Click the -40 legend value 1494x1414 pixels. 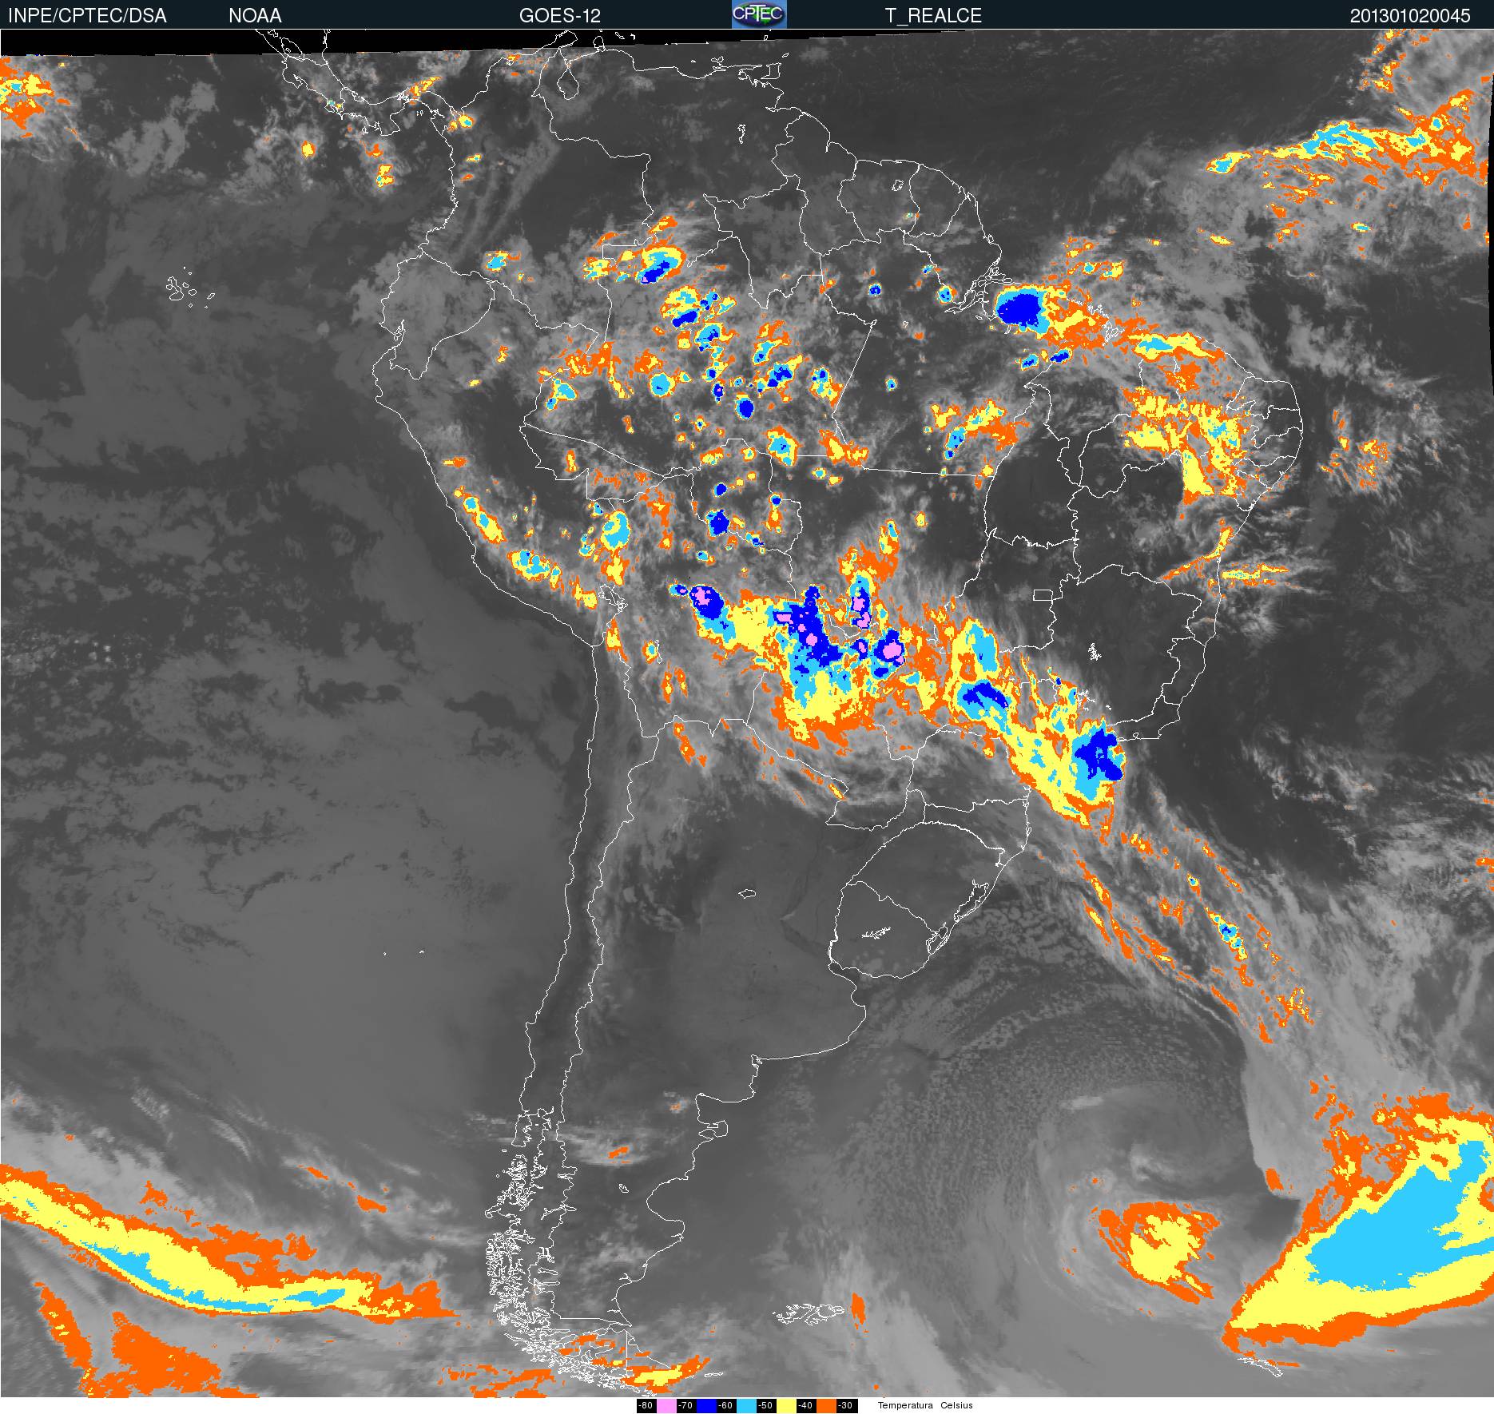tap(805, 1406)
